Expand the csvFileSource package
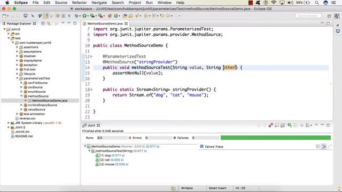 pos(21,83)
